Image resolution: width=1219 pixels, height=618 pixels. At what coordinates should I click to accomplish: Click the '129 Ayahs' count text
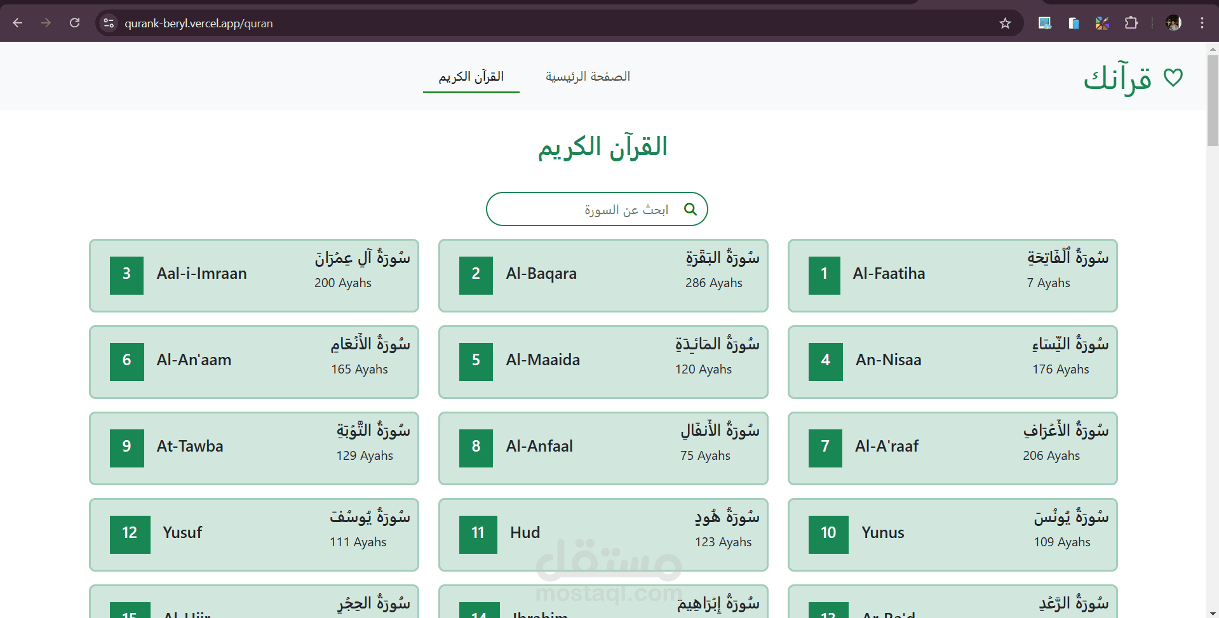(365, 456)
